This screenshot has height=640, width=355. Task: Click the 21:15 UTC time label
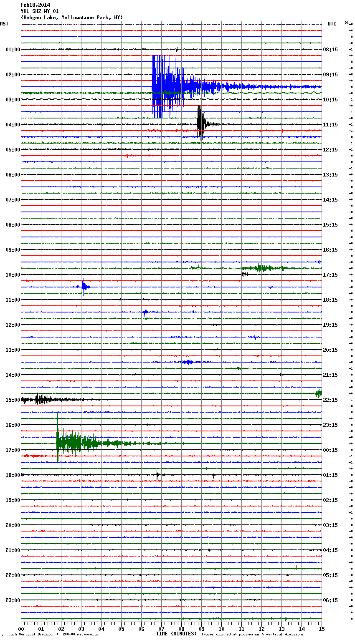pos(330,375)
